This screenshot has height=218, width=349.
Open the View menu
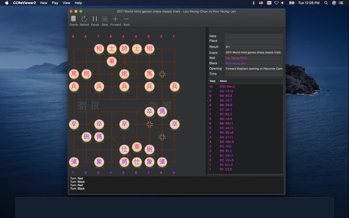66,3
